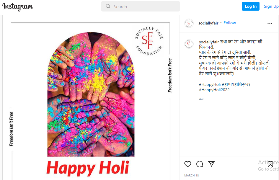Open sociallyfair username in post header
Viewport: 279px width, 180px height.
pyautogui.click(x=208, y=23)
